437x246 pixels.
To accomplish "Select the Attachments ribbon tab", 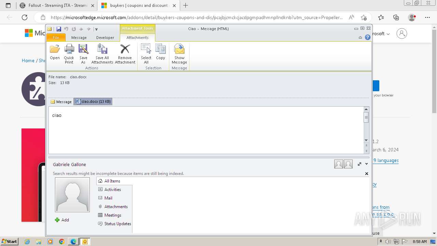I will pos(138,38).
